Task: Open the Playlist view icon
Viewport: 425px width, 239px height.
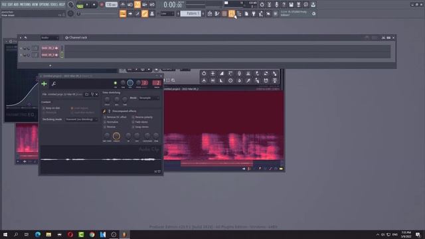Action: [x=210, y=13]
